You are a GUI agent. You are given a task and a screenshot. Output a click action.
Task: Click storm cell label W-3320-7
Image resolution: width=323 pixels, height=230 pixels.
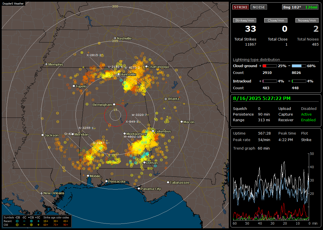click(139, 115)
